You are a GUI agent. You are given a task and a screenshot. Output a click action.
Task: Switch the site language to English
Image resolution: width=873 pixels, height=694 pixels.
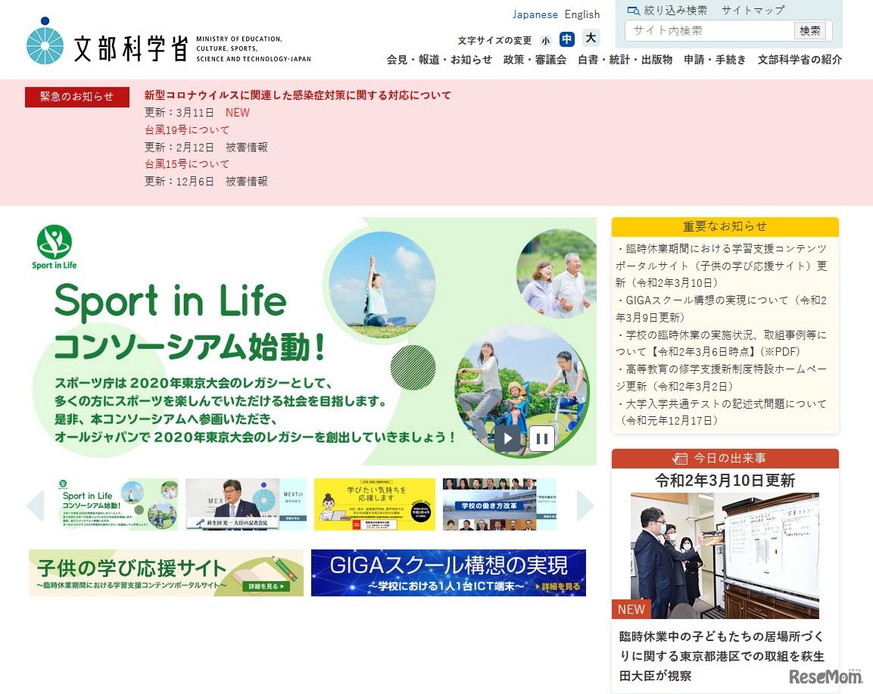pos(581,14)
